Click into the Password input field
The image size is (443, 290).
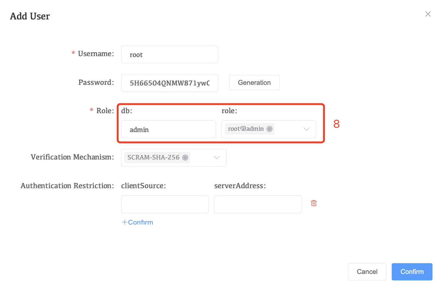point(169,83)
